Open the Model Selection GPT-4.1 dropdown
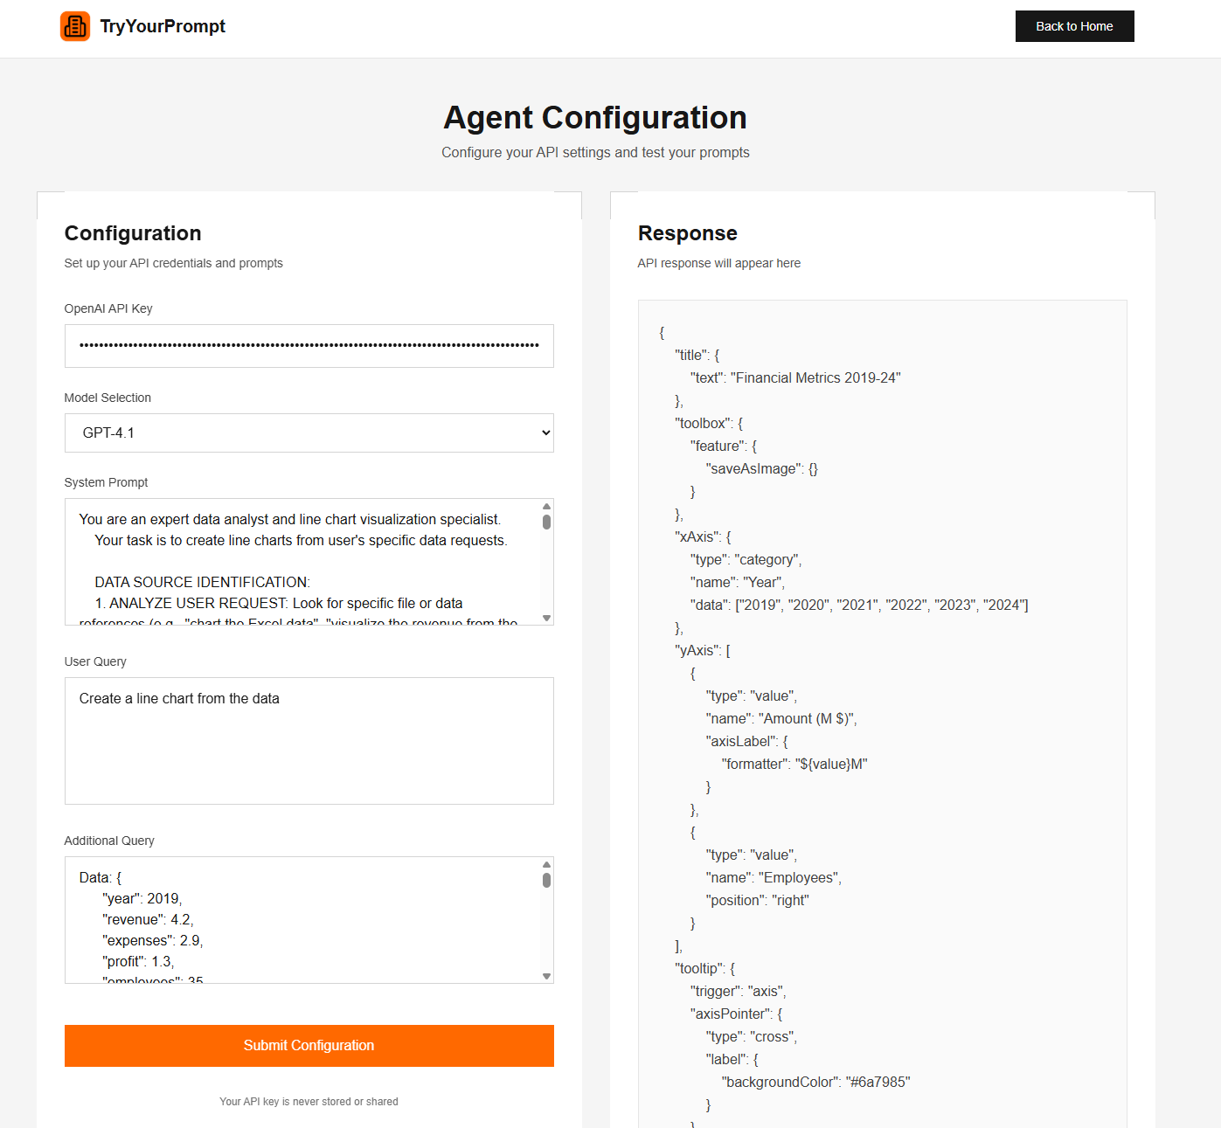This screenshot has height=1128, width=1221. click(309, 433)
